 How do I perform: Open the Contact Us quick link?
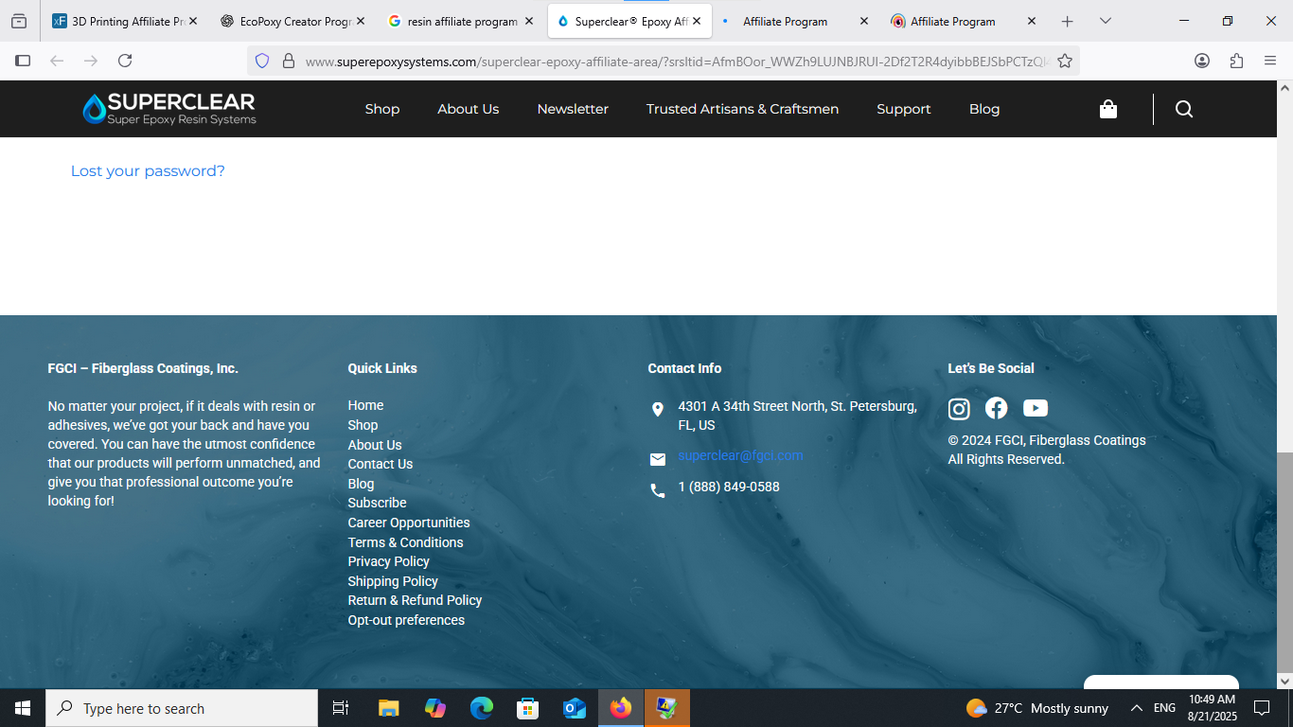point(381,464)
